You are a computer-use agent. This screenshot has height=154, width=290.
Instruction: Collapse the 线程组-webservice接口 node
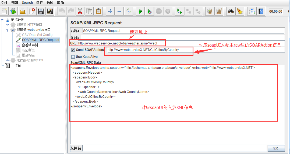pyautogui.click(x=8, y=30)
